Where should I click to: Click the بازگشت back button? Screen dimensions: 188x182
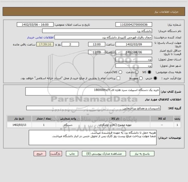tap(56, 154)
